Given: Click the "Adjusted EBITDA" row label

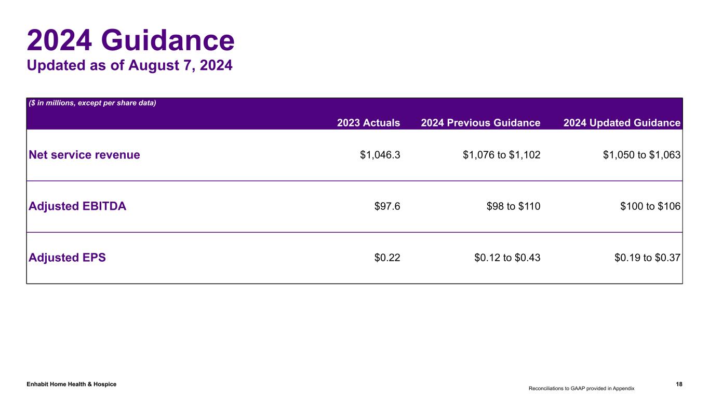Looking at the screenshot, I should (77, 206).
